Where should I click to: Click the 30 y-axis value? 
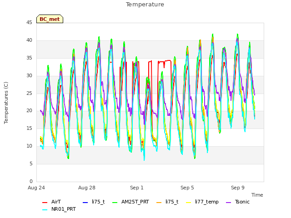(29, 76)
